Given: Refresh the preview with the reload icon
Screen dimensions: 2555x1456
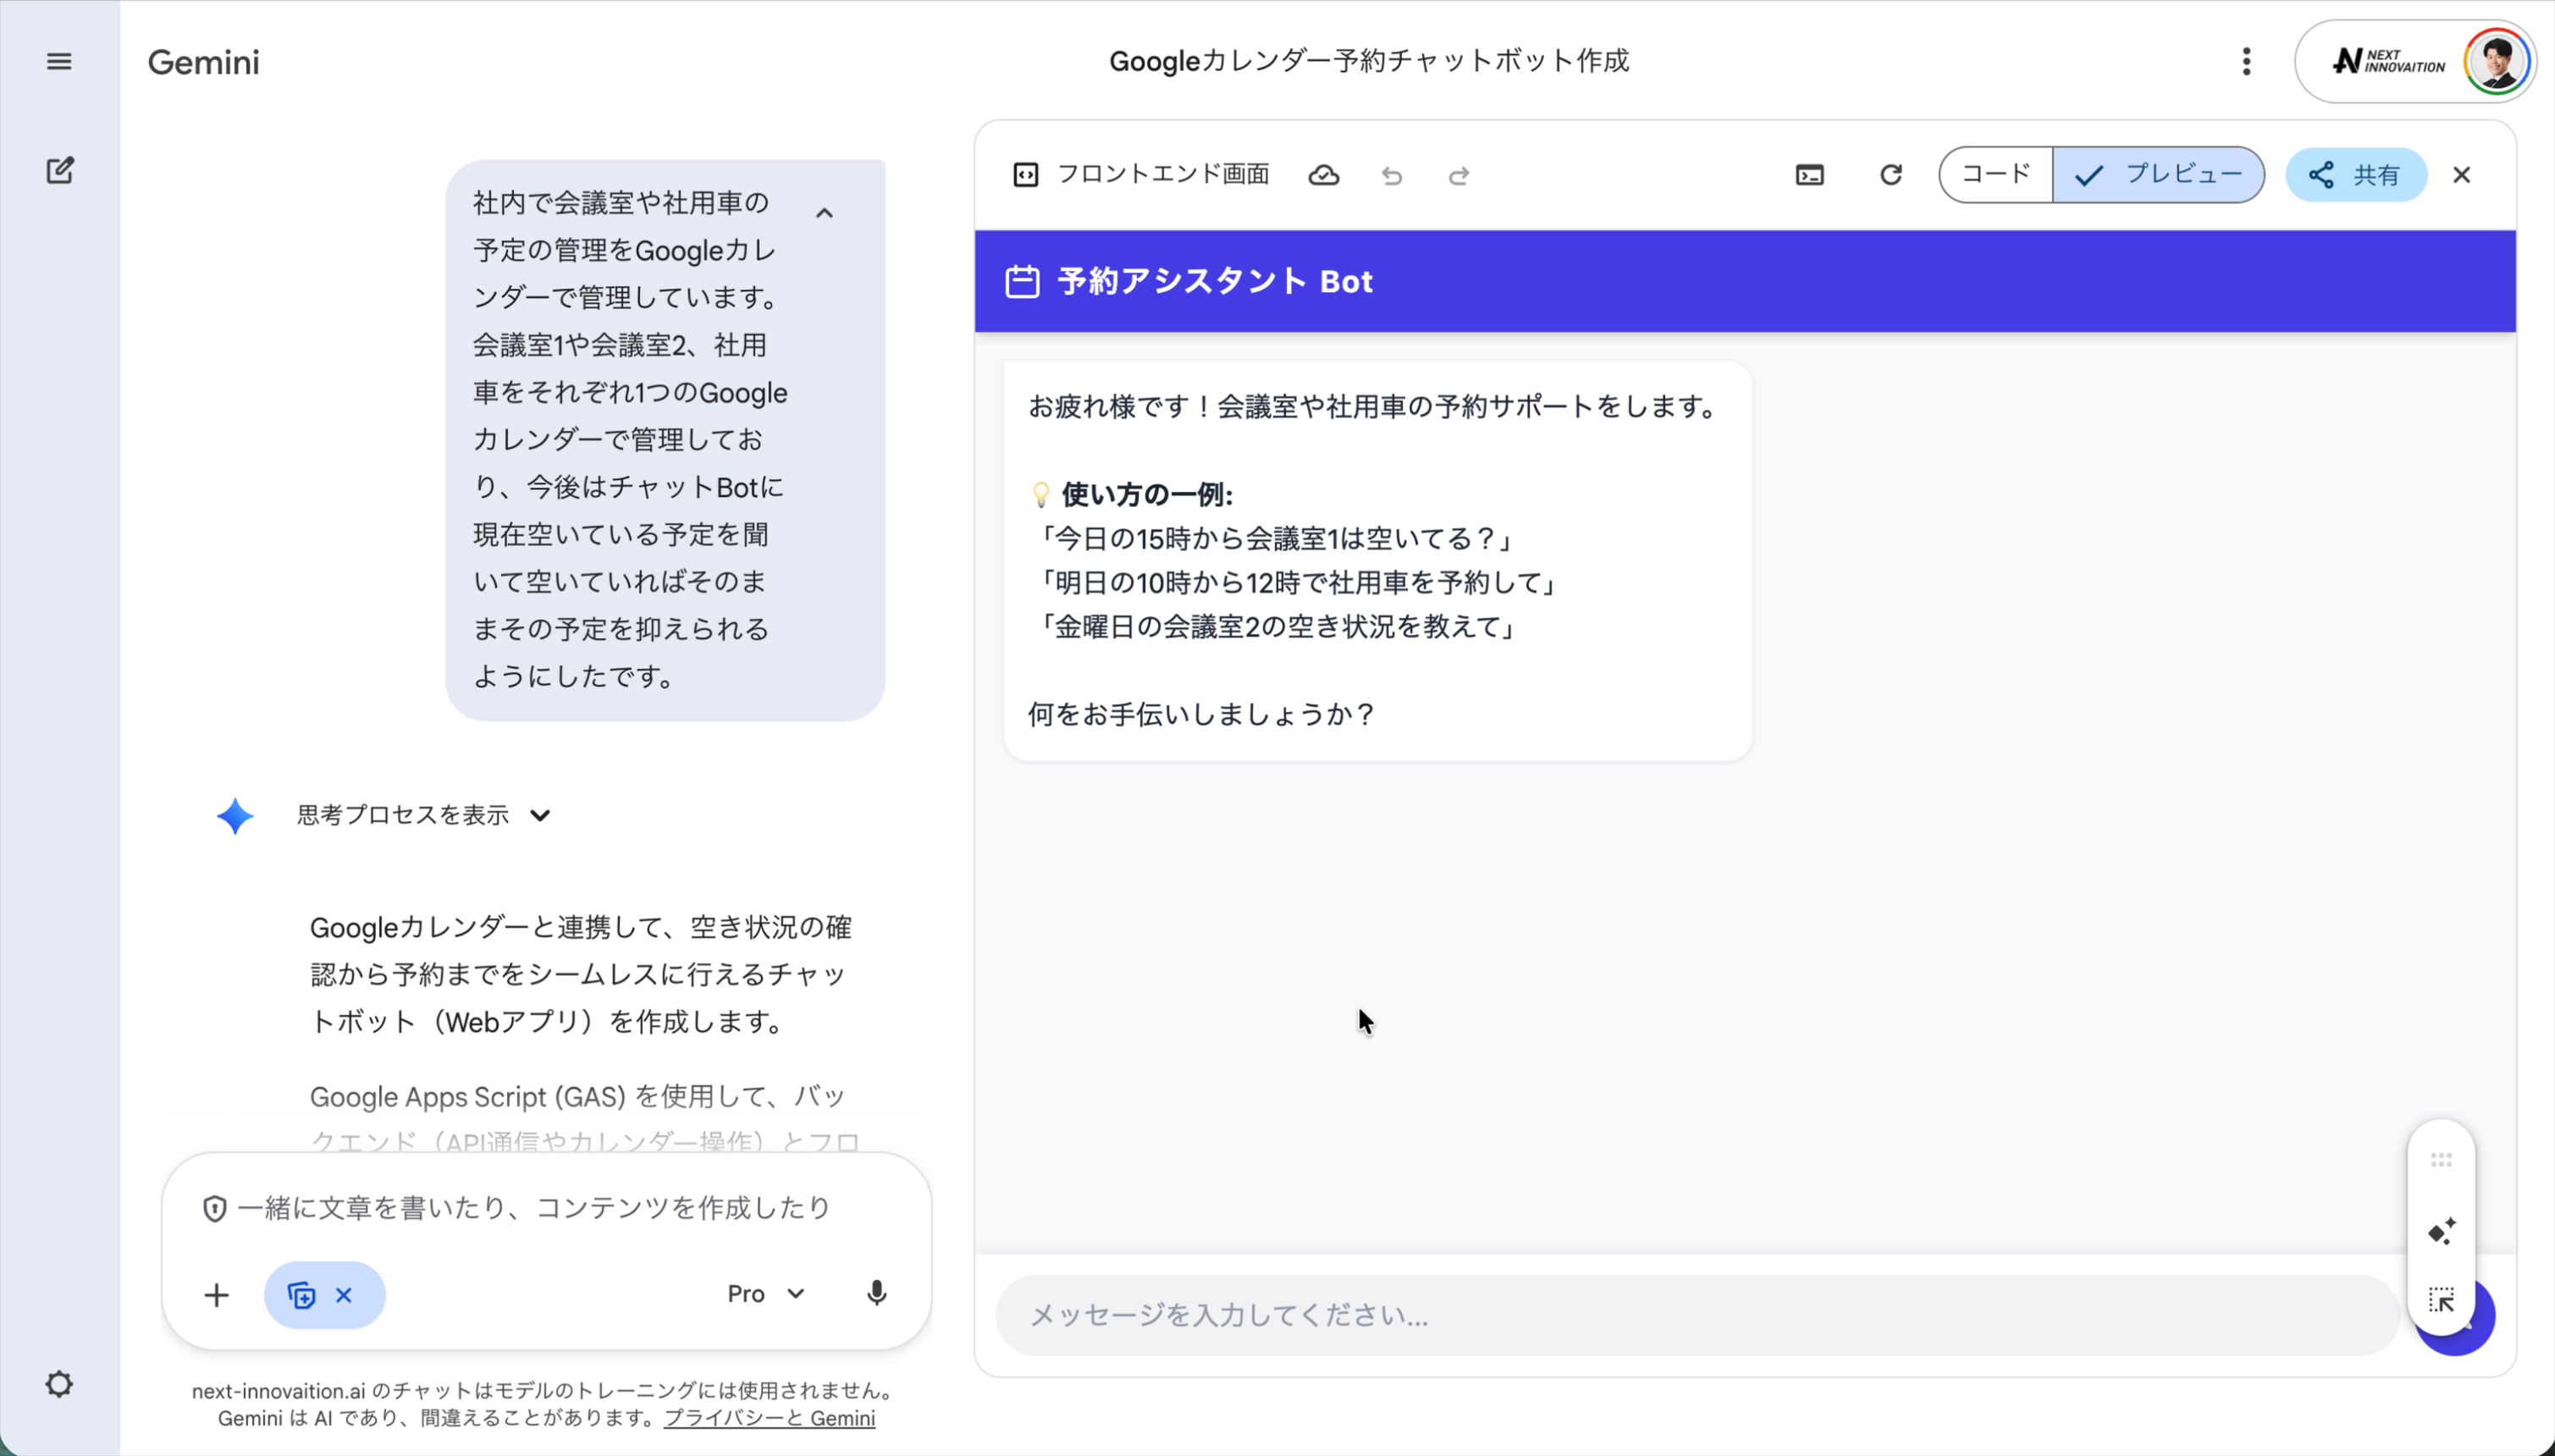Looking at the screenshot, I should pyautogui.click(x=1891, y=175).
